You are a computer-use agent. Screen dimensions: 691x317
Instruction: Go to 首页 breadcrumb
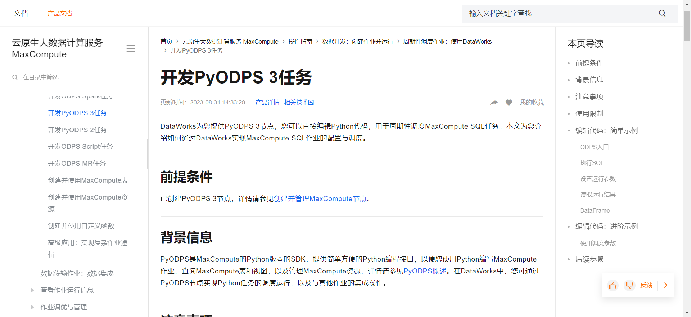[x=166, y=42]
